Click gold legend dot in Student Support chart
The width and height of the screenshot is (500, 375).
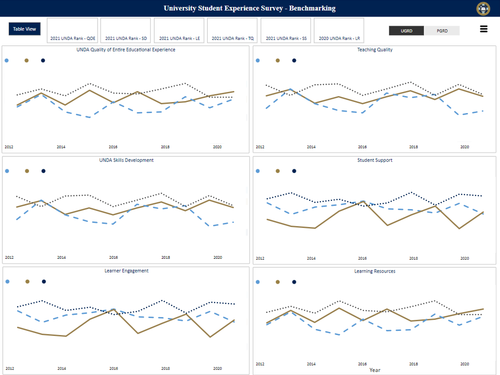click(x=278, y=171)
